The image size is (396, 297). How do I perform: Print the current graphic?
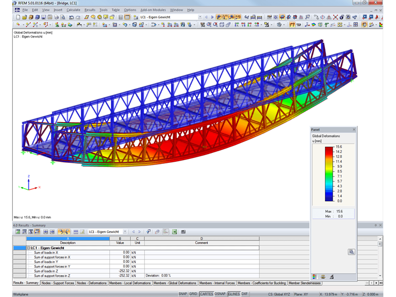point(56,17)
